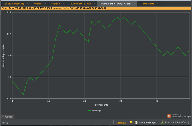The image size is (192, 126).
Task: Click the Net Winnings in USD axis title
Action: [x=3, y=55]
